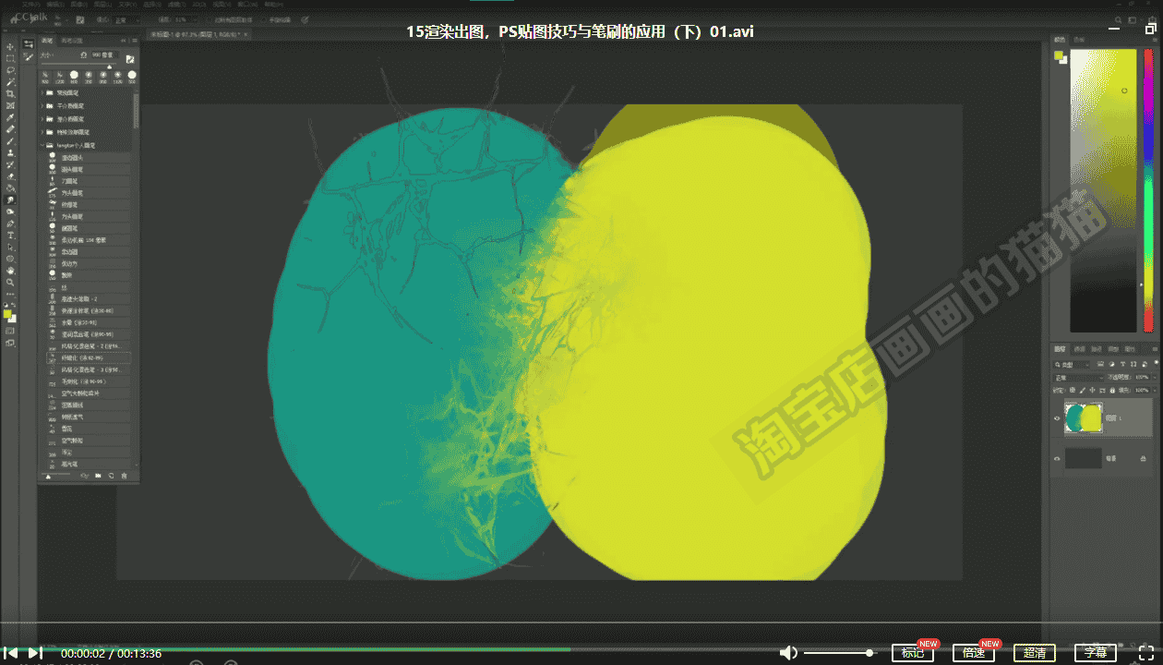Select the Crop tool

coord(10,94)
